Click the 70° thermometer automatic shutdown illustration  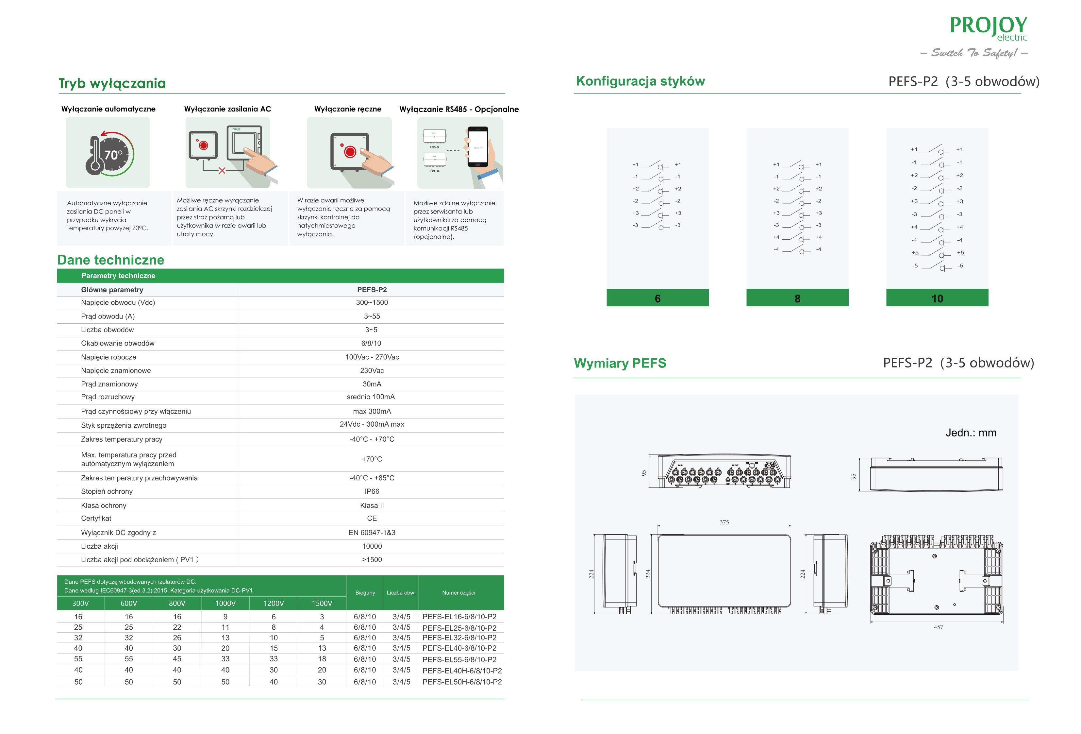(108, 152)
